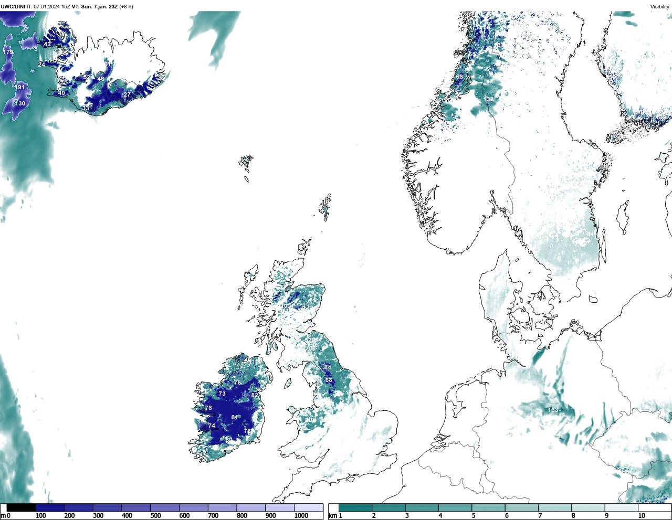Click the 163 value over northern Germany
This screenshot has height=520, width=672.
pyautogui.click(x=553, y=410)
